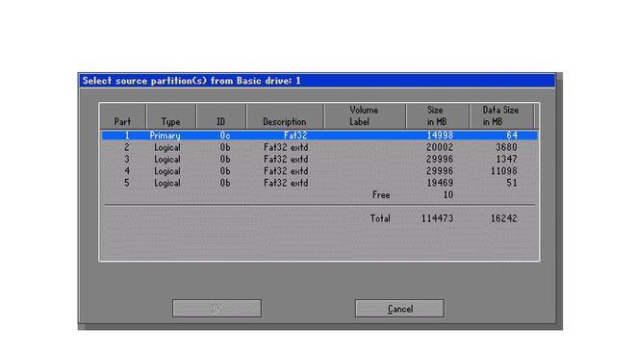Click the Volume Label column header
636x355 pixels.
tap(365, 116)
